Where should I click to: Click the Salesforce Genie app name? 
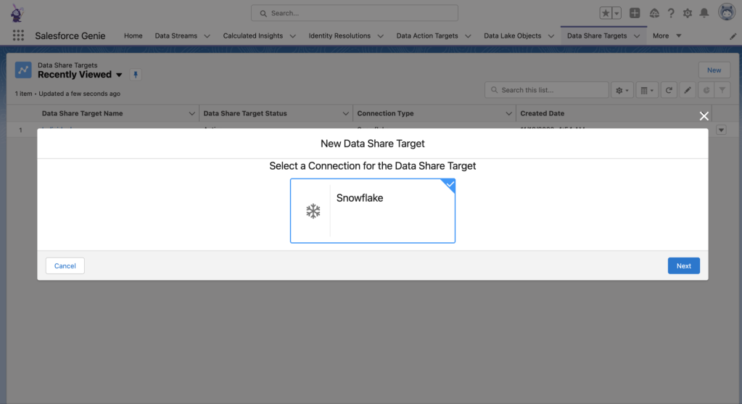click(x=70, y=36)
